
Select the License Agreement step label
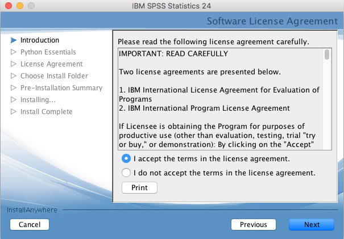click(51, 64)
